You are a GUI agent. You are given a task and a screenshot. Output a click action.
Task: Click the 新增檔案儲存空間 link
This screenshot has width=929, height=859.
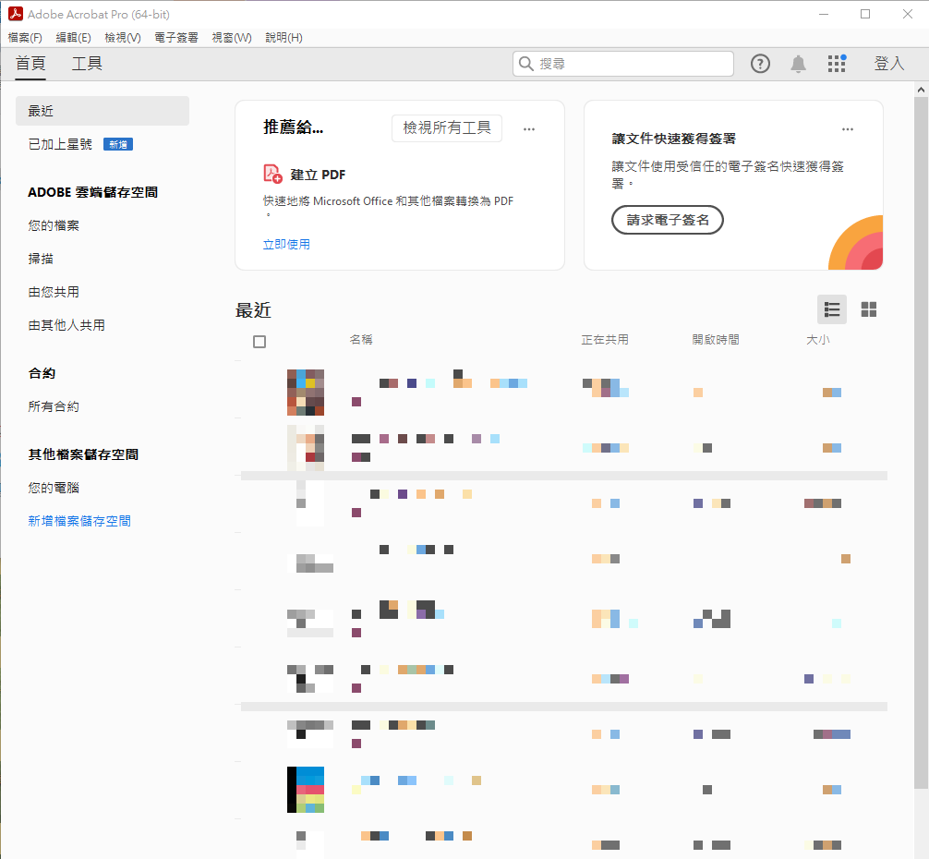tap(79, 521)
